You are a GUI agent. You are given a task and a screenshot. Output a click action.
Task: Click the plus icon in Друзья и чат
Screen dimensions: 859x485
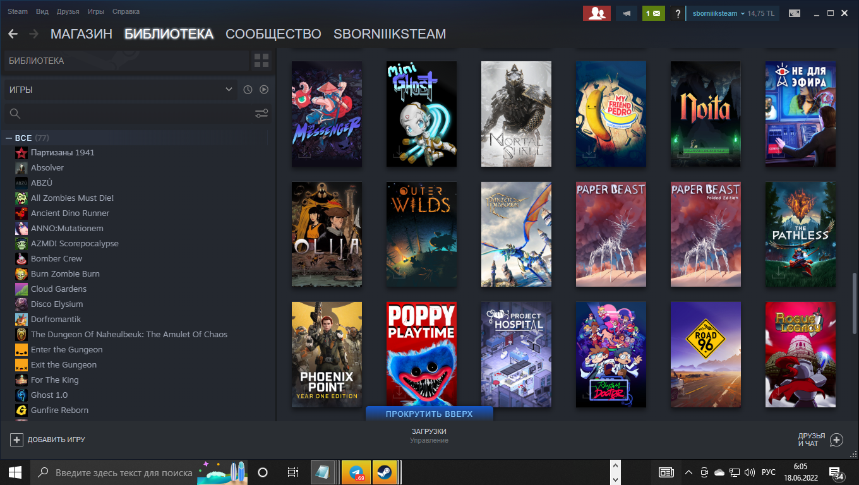point(836,440)
